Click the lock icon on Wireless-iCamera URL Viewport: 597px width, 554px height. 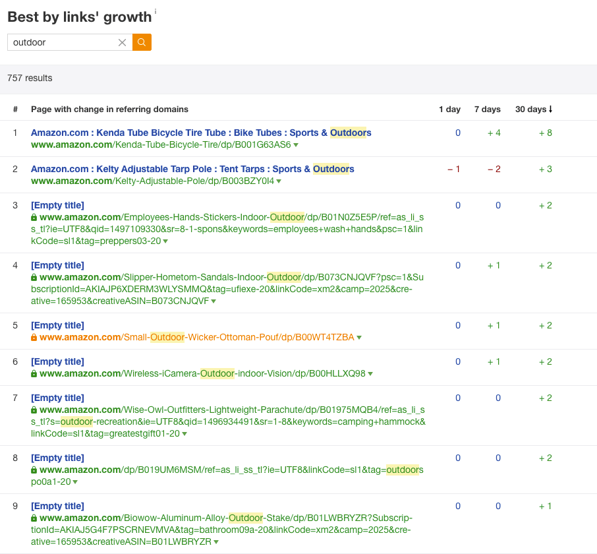(x=34, y=373)
